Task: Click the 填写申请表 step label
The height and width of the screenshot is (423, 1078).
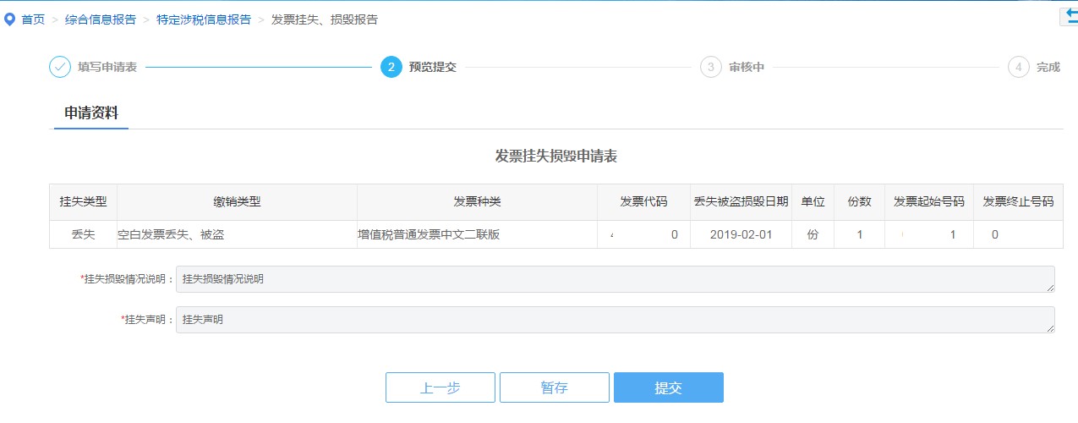Action: [107, 67]
